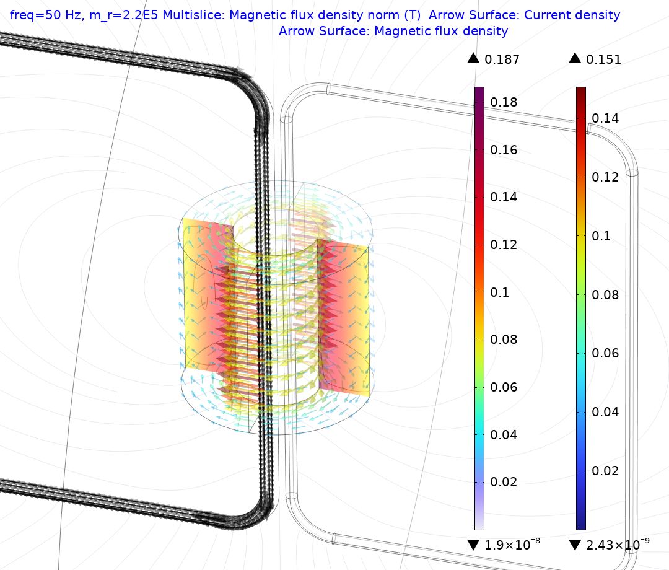
Task: Click the maximum triangle marker beside 0.151
Action: pos(575,59)
